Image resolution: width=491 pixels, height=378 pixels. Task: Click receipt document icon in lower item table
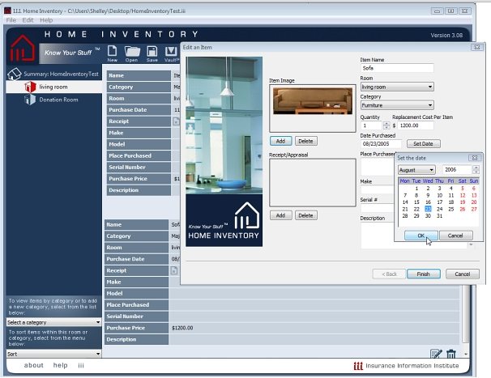(174, 270)
